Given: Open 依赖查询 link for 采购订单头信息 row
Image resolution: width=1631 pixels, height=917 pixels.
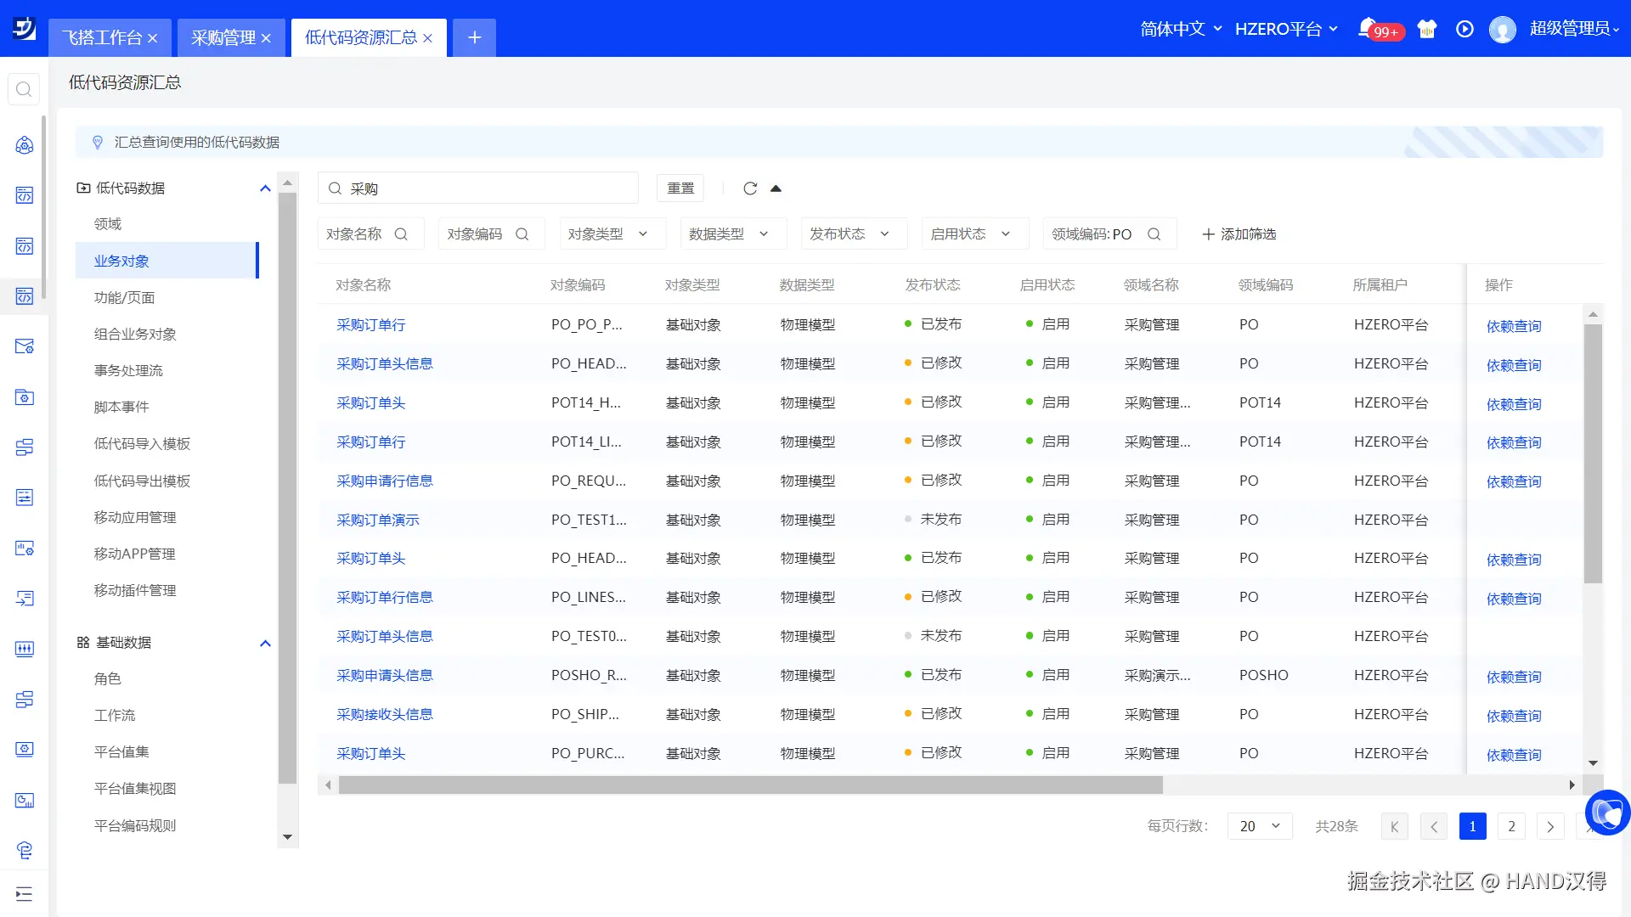Looking at the screenshot, I should pyautogui.click(x=1513, y=365).
